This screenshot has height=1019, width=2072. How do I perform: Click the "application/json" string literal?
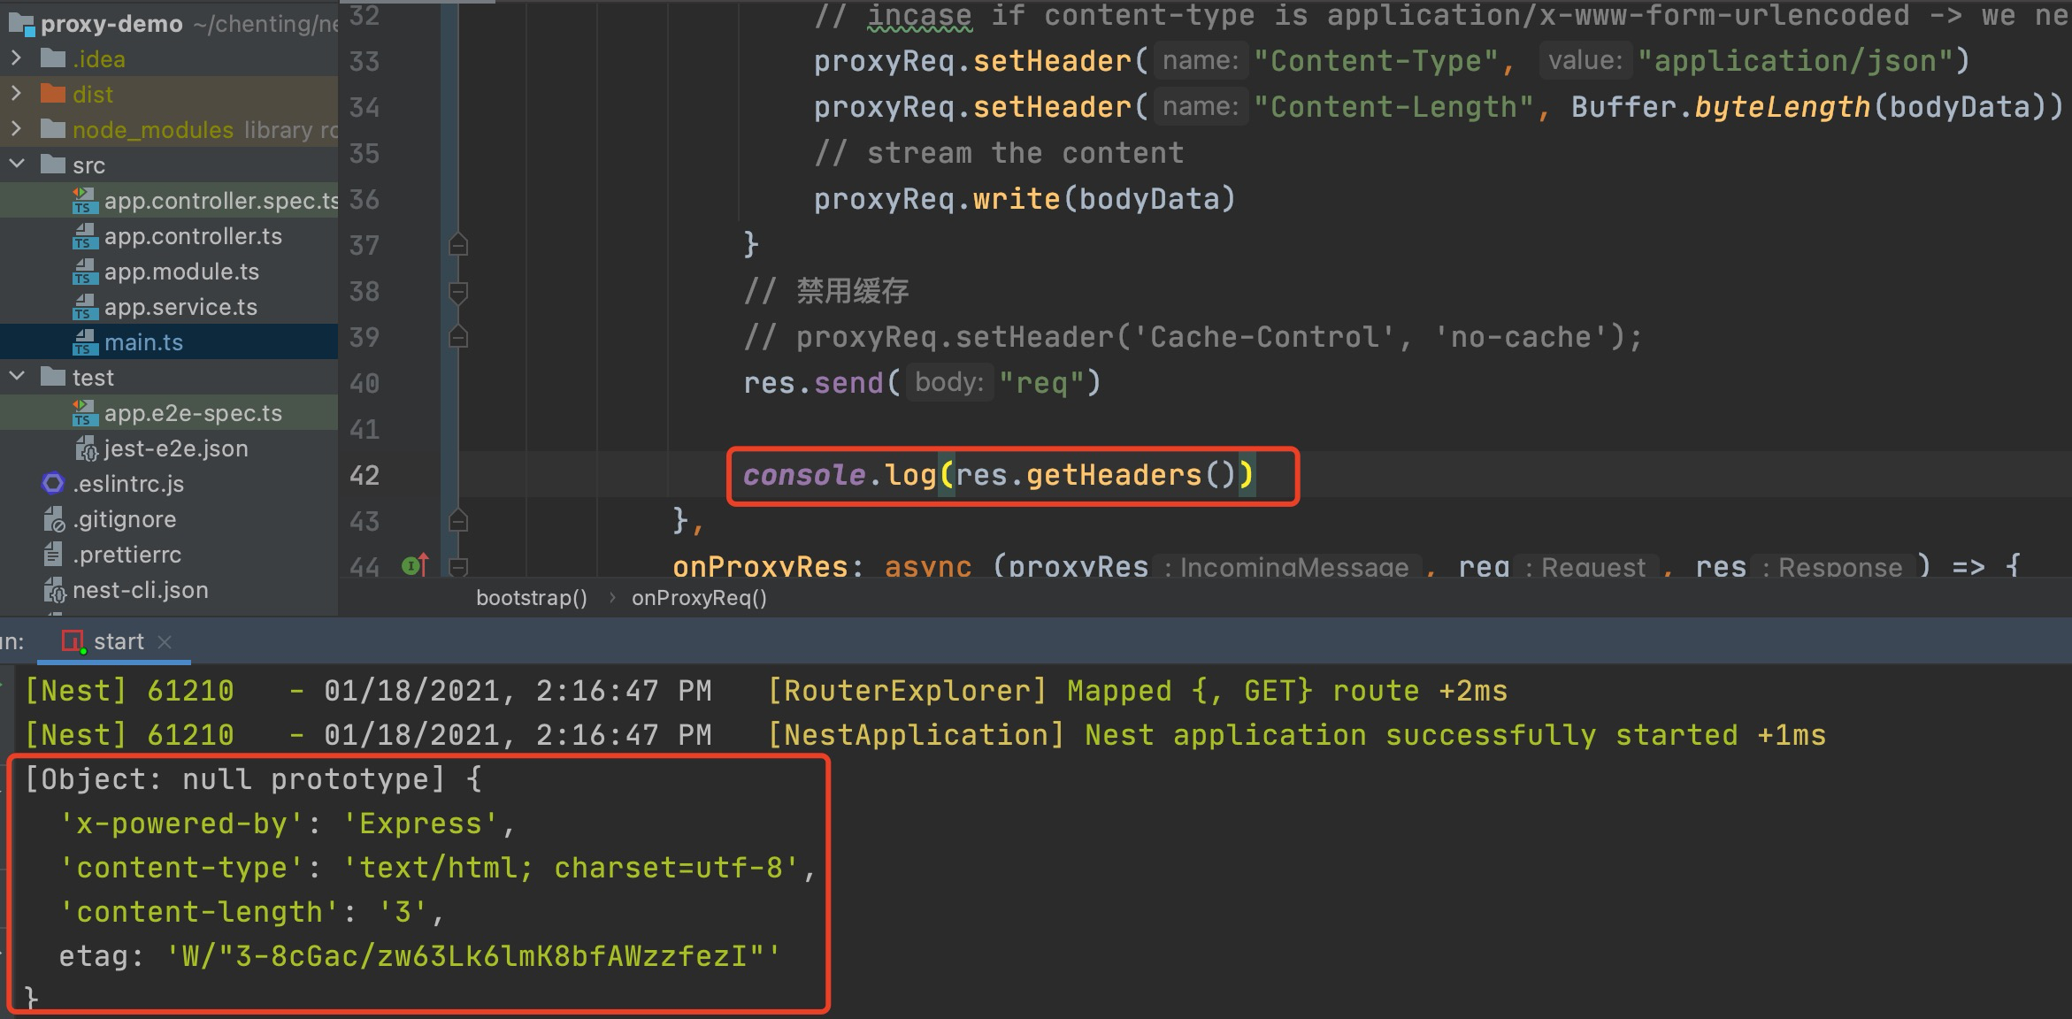click(x=1795, y=61)
